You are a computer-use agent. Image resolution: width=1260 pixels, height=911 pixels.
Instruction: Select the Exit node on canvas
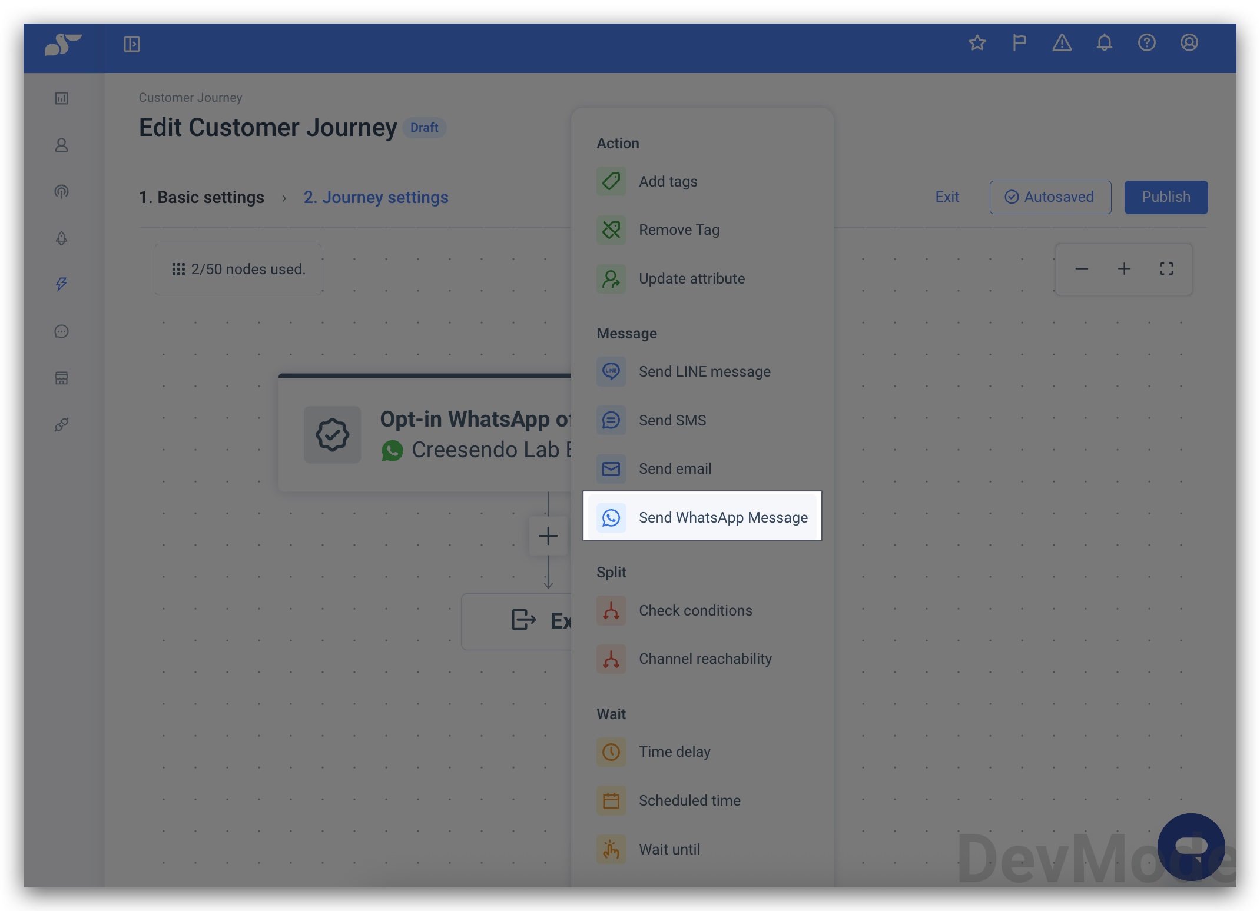[x=516, y=621]
